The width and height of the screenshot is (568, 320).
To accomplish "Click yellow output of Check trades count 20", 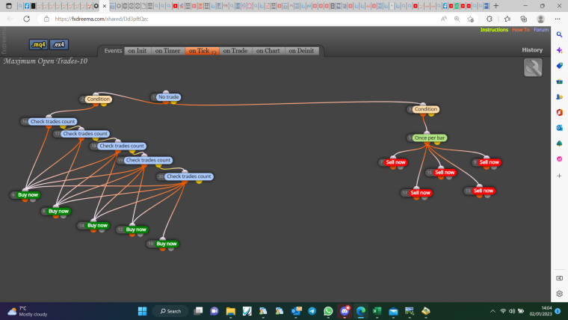I will (x=199, y=181).
